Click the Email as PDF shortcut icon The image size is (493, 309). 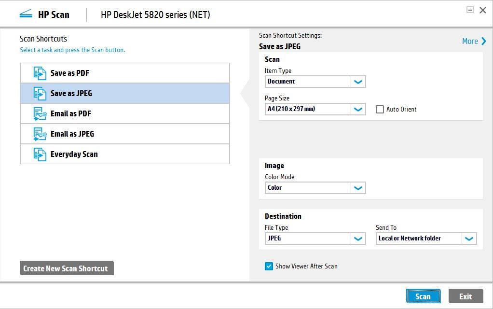(40, 114)
